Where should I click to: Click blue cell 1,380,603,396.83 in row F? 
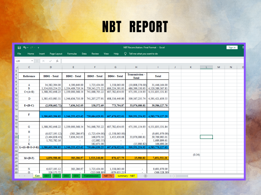pos(51,115)
